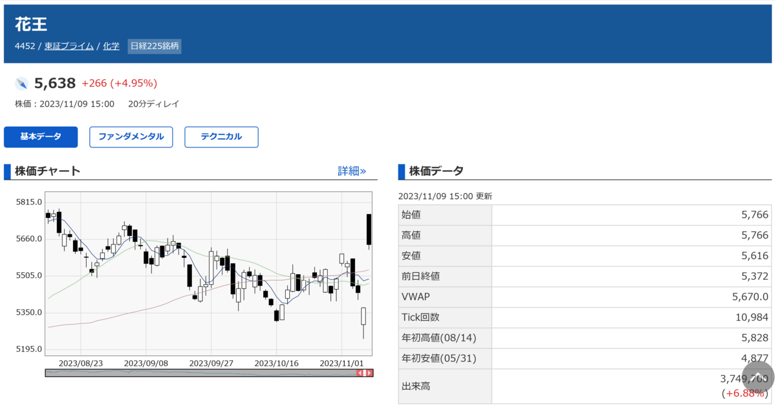
Task: Follow the 東証プライム link
Action: coord(69,47)
